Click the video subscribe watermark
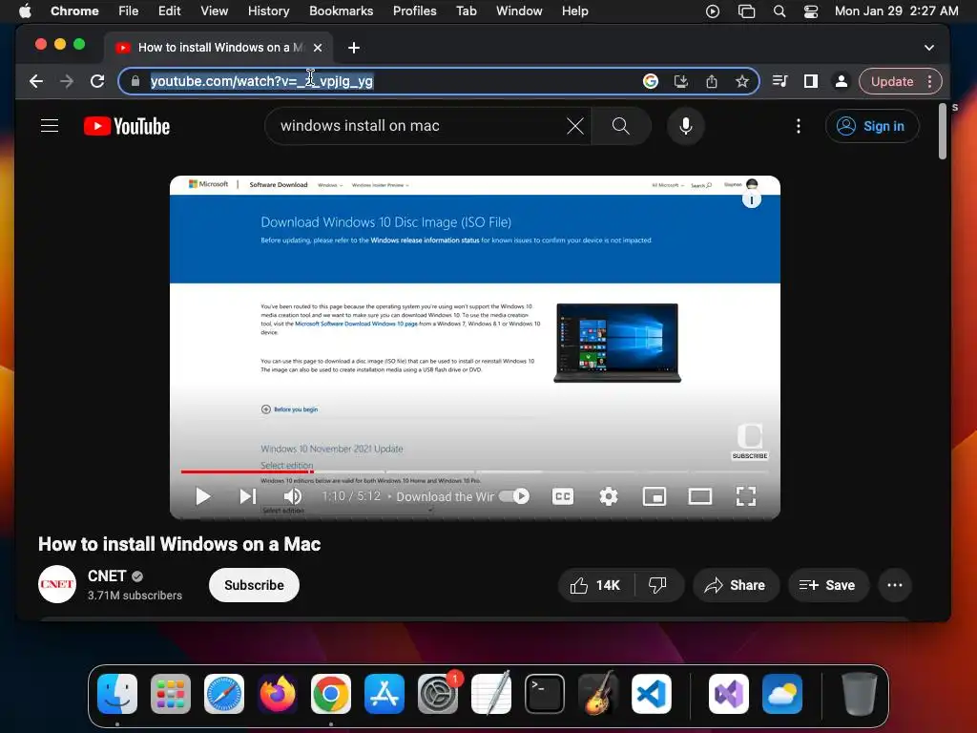Viewport: 977px width, 733px height. [x=750, y=441]
